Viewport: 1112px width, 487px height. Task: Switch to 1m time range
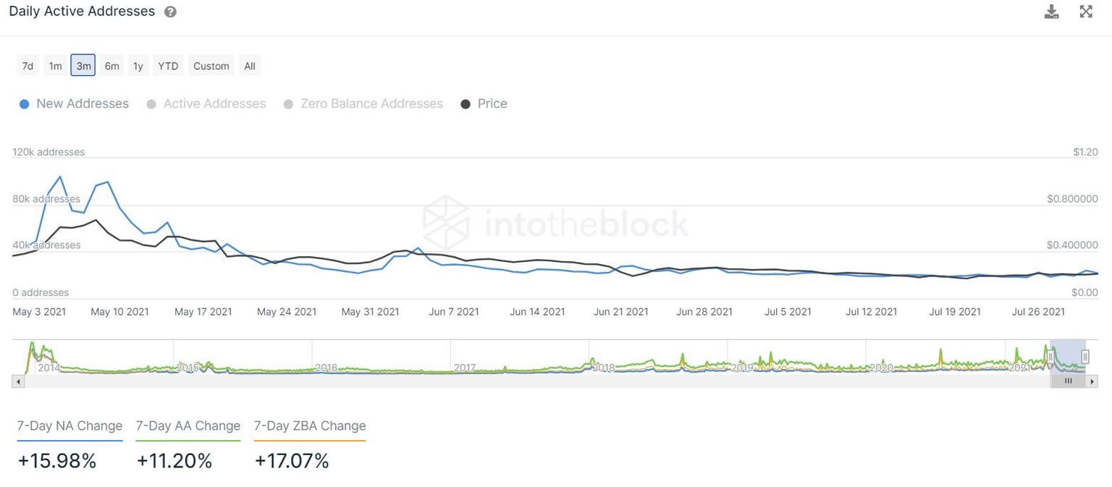[x=55, y=66]
